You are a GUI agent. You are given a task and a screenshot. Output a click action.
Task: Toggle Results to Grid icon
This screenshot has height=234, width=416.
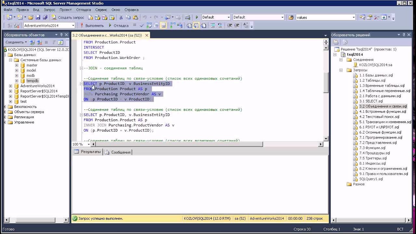(x=196, y=25)
